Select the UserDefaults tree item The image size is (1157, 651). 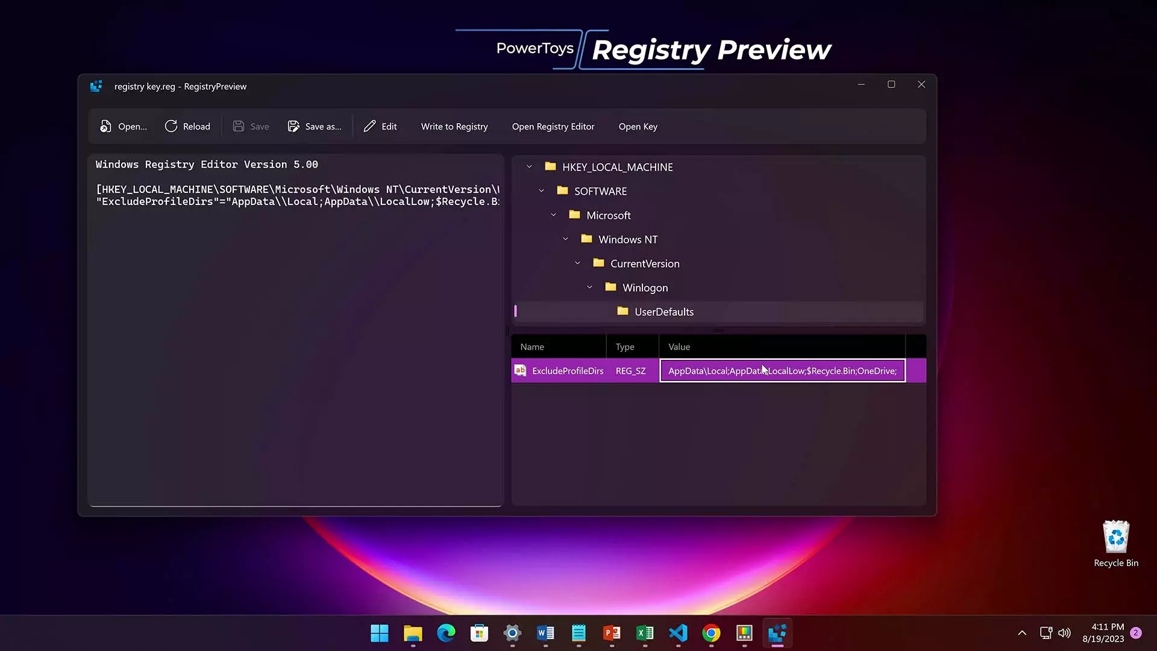[718, 312]
